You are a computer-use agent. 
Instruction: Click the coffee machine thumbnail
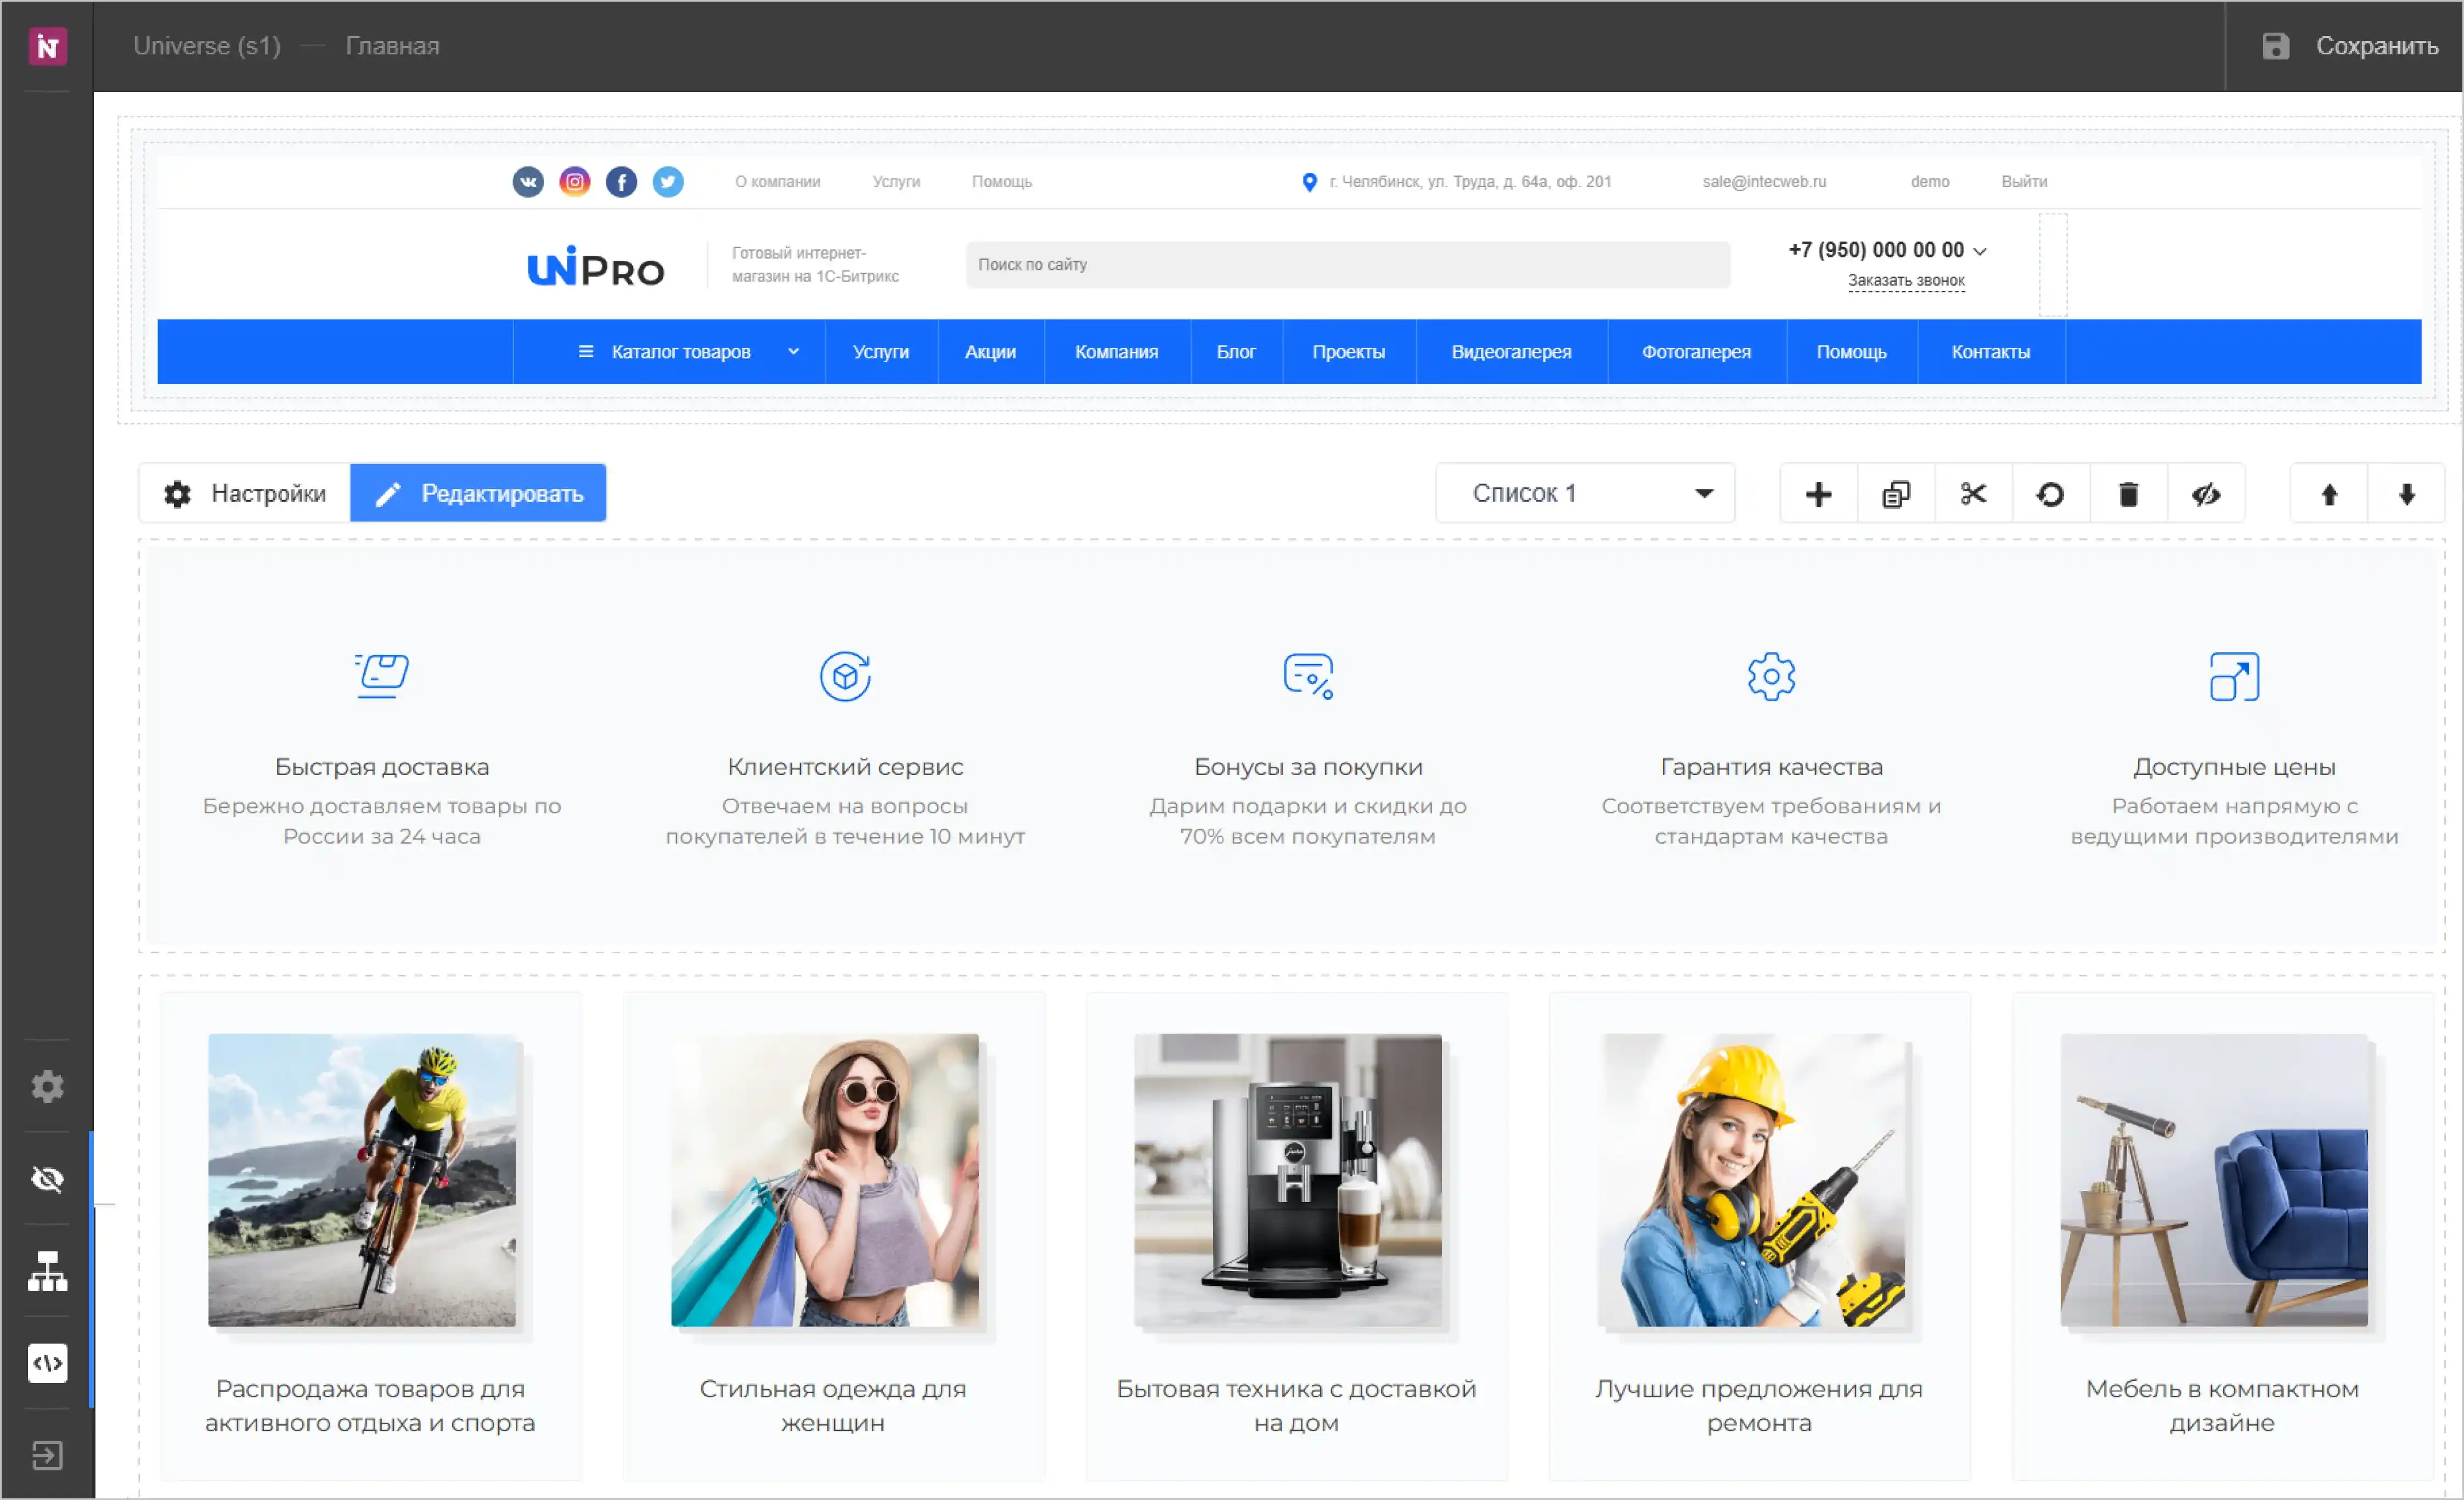(1288, 1180)
